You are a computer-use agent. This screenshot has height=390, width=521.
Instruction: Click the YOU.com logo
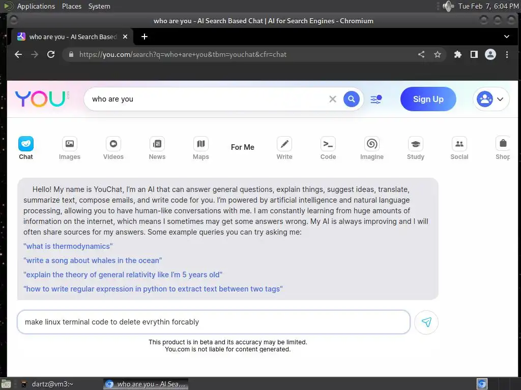point(42,99)
